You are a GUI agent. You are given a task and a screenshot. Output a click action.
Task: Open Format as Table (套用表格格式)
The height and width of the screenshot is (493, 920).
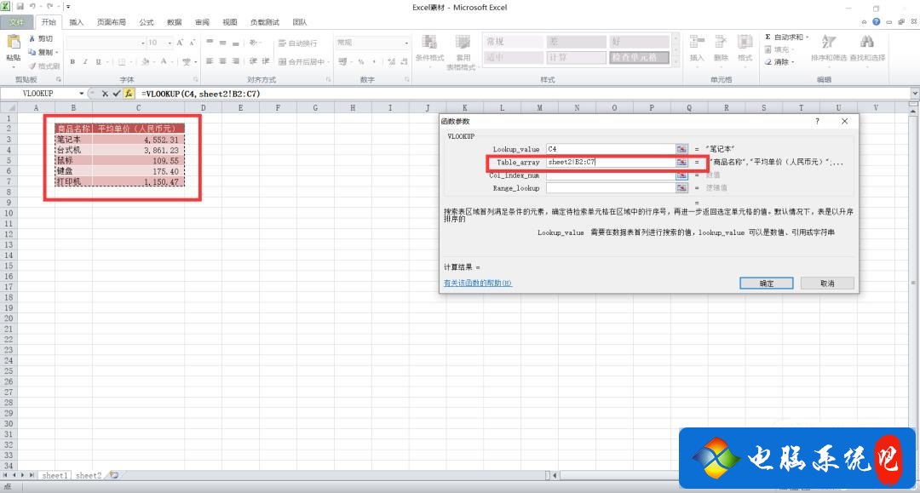click(x=463, y=52)
